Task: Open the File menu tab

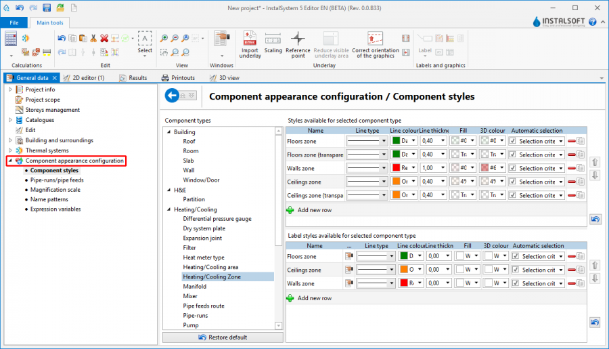Action: coord(14,22)
